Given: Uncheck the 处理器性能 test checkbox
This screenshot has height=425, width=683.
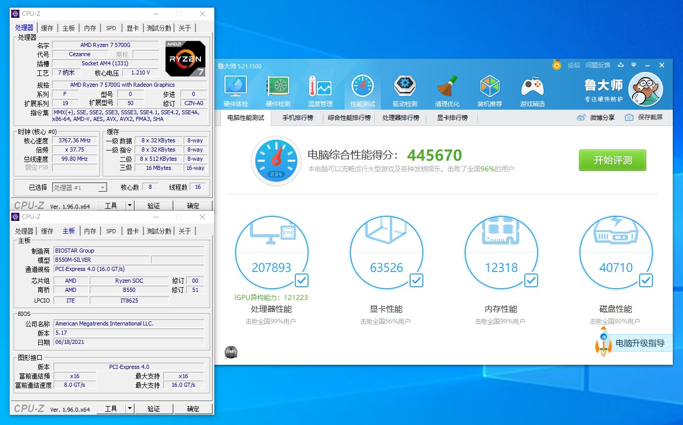Looking at the screenshot, I should tap(301, 280).
